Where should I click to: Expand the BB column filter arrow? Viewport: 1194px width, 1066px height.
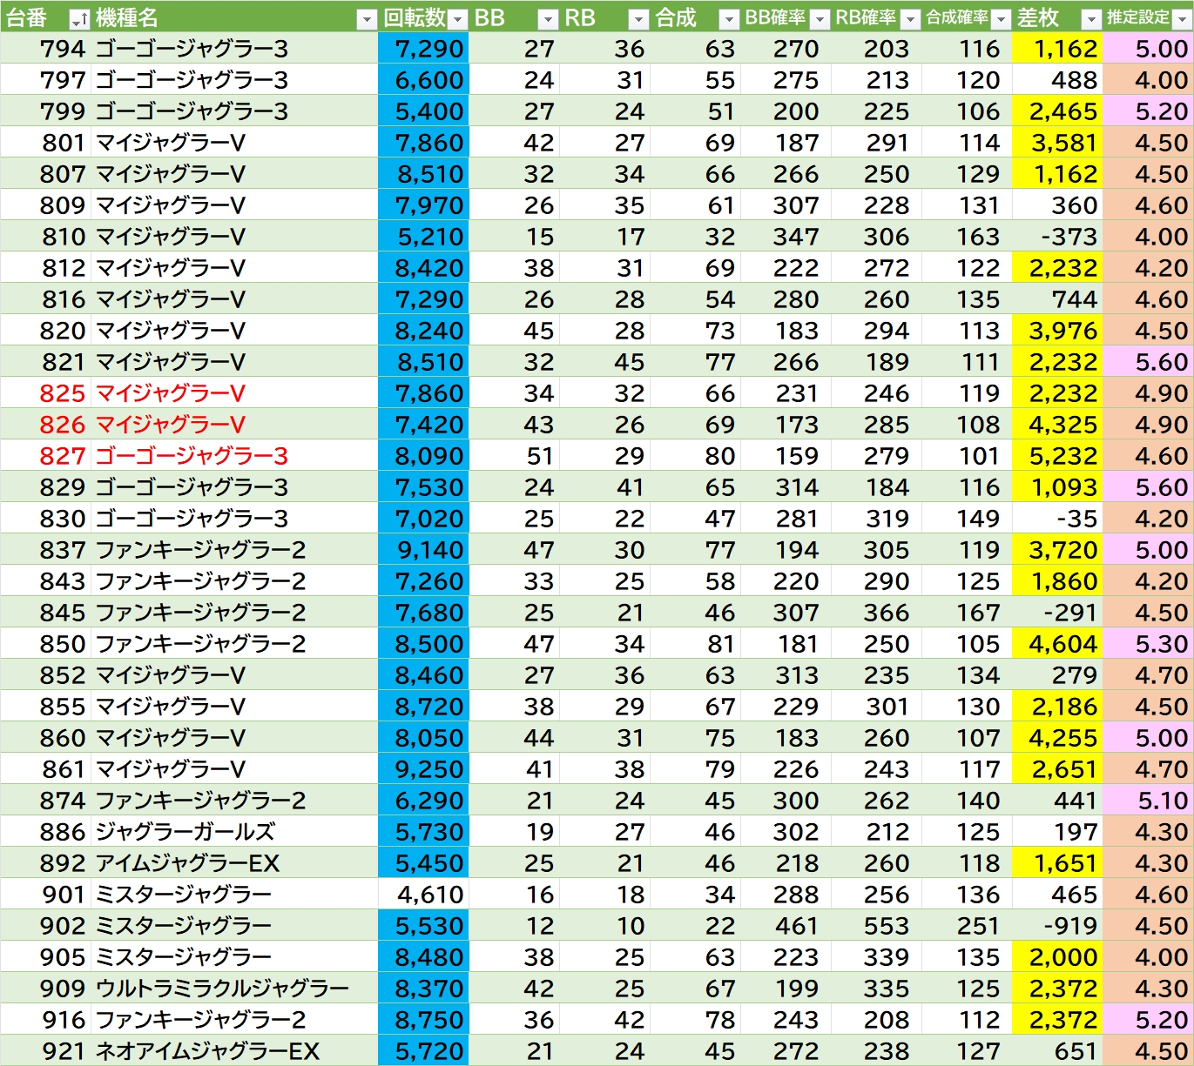pos(548,19)
